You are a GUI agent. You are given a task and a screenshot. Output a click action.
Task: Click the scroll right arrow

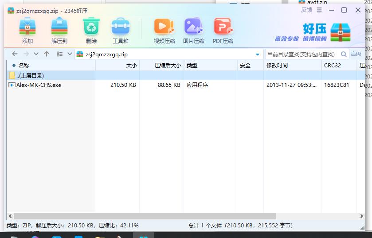coord(361,216)
